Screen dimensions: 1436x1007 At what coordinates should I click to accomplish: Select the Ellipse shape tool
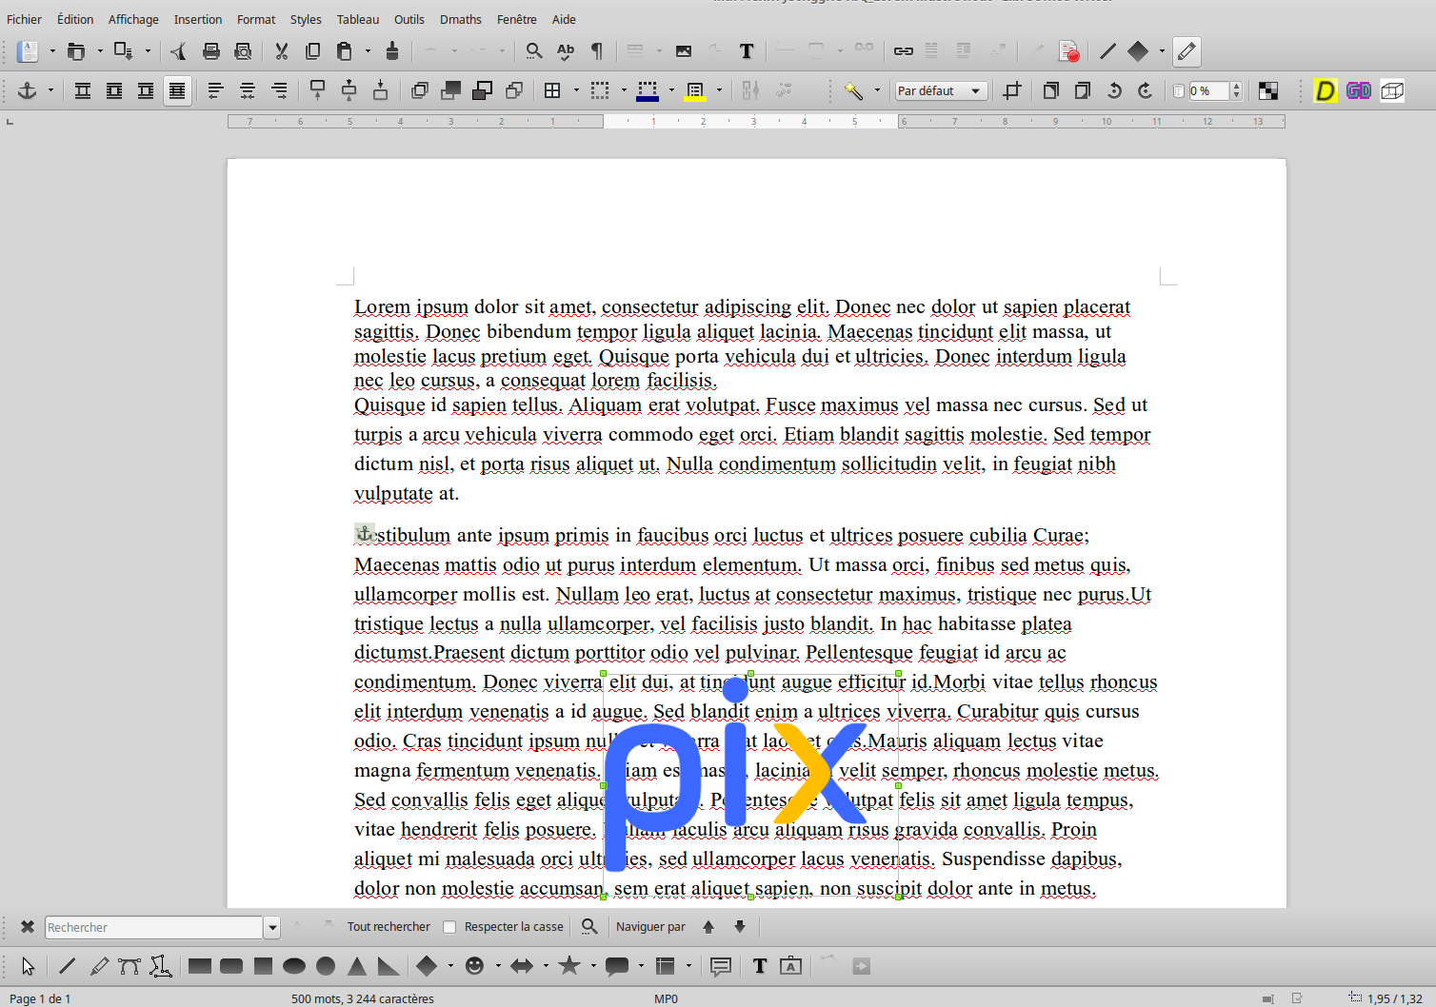(x=294, y=966)
